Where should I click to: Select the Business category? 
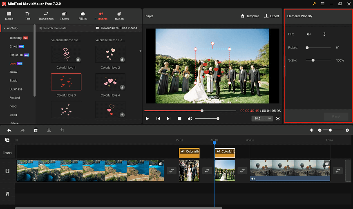pyautogui.click(x=16, y=89)
